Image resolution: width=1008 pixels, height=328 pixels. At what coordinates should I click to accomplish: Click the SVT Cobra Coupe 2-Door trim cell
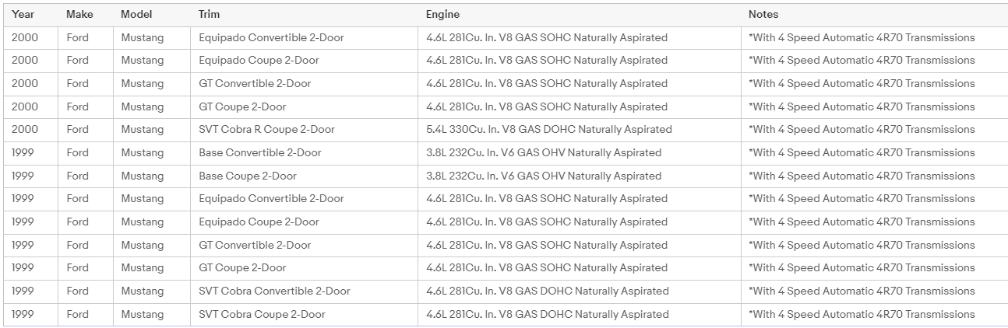click(x=262, y=315)
